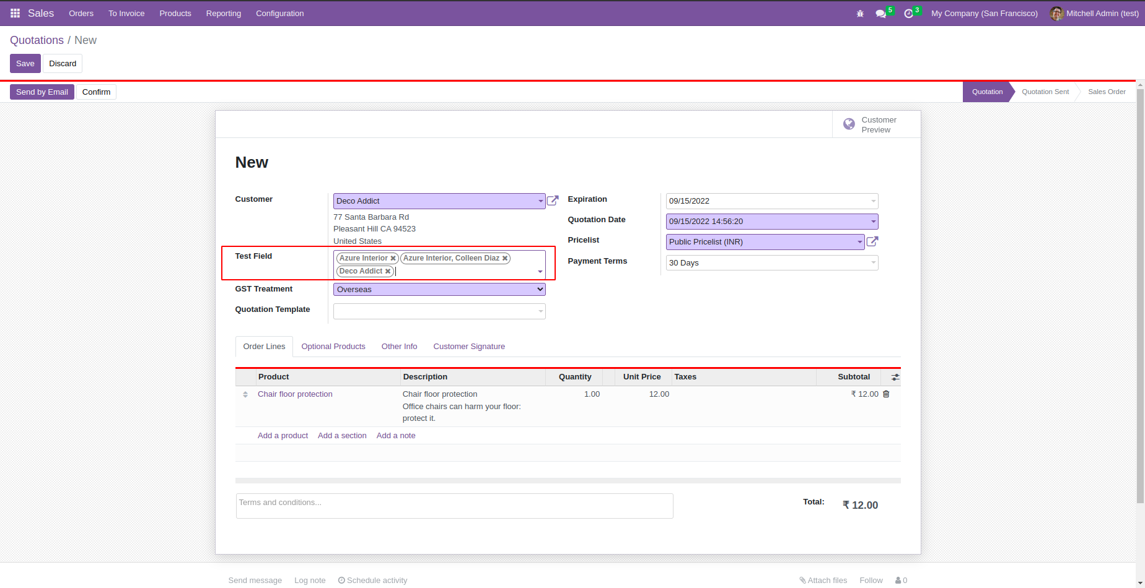Remove Azure Interior, Colleen Diaz tag

505,259
